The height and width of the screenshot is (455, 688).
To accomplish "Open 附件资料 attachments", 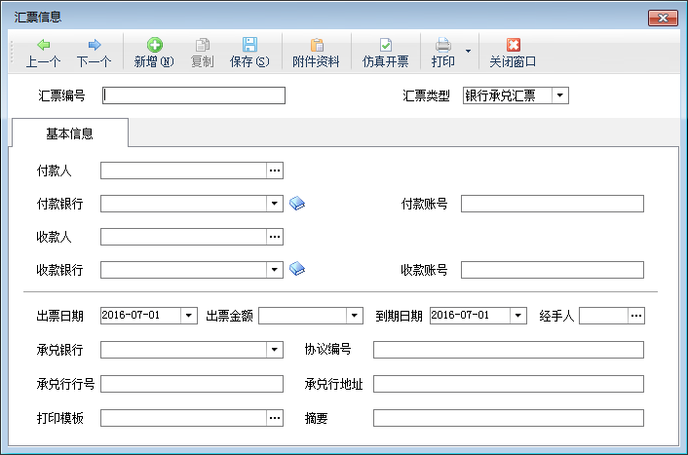I will [316, 45].
